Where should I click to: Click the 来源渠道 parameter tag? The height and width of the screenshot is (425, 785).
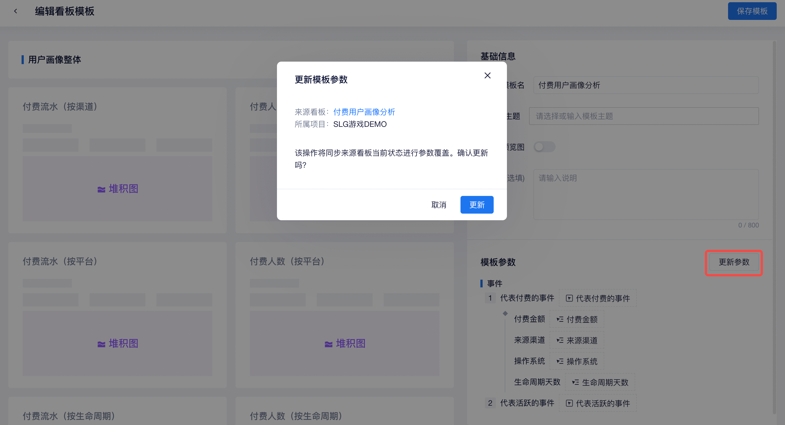577,340
